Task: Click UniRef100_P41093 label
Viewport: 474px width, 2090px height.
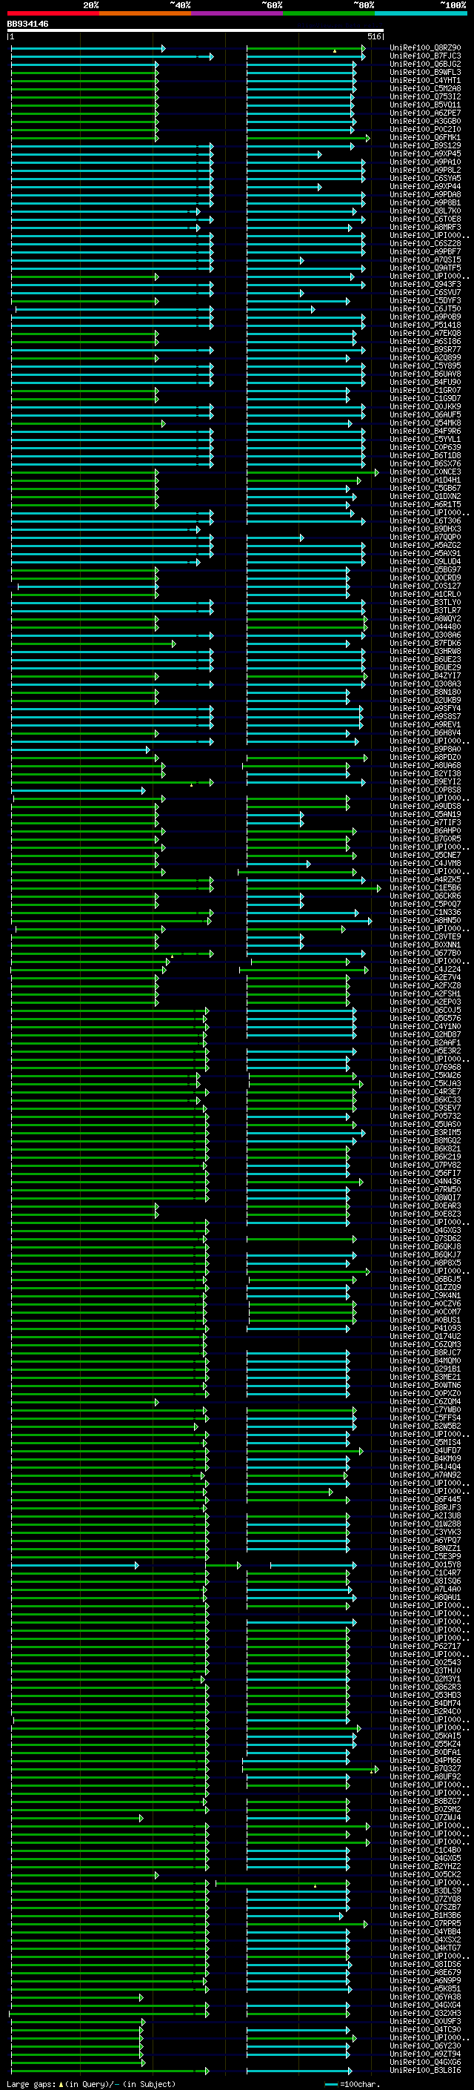Action: (x=425, y=1329)
